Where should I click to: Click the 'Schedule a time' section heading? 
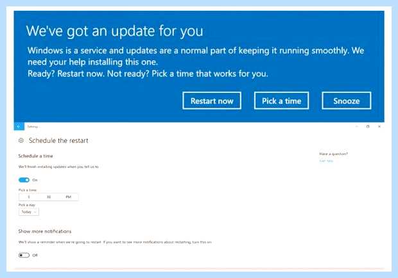35,156
